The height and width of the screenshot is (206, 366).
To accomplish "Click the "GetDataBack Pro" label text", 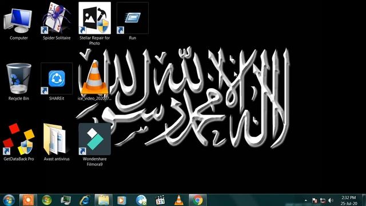I will point(19,159).
